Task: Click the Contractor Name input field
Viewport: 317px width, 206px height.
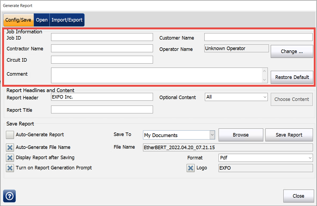Action: [102, 48]
